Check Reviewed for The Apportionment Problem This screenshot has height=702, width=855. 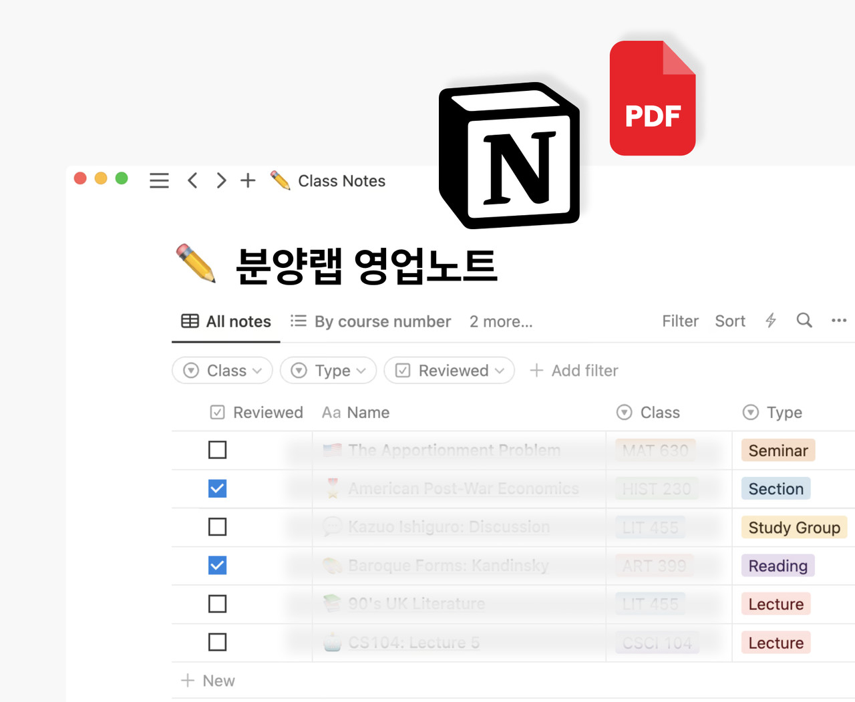(217, 450)
